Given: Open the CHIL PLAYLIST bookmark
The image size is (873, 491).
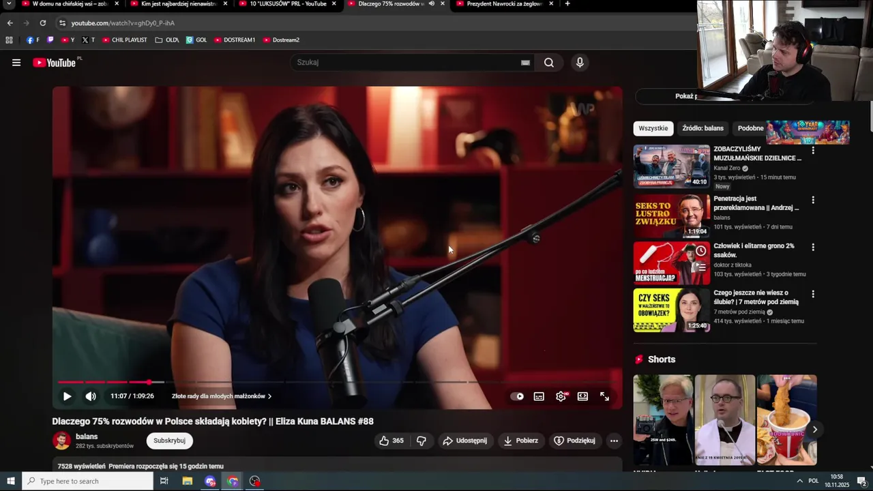Looking at the screenshot, I should [x=125, y=40].
